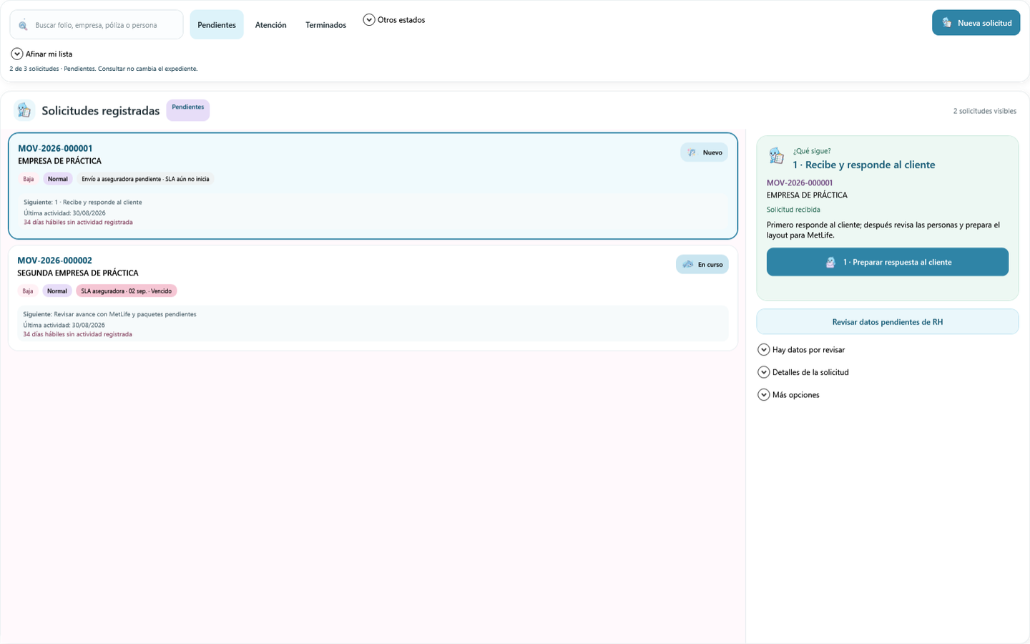Click the Baja tag on MOV-2026-000002
The width and height of the screenshot is (1030, 644).
(x=28, y=291)
